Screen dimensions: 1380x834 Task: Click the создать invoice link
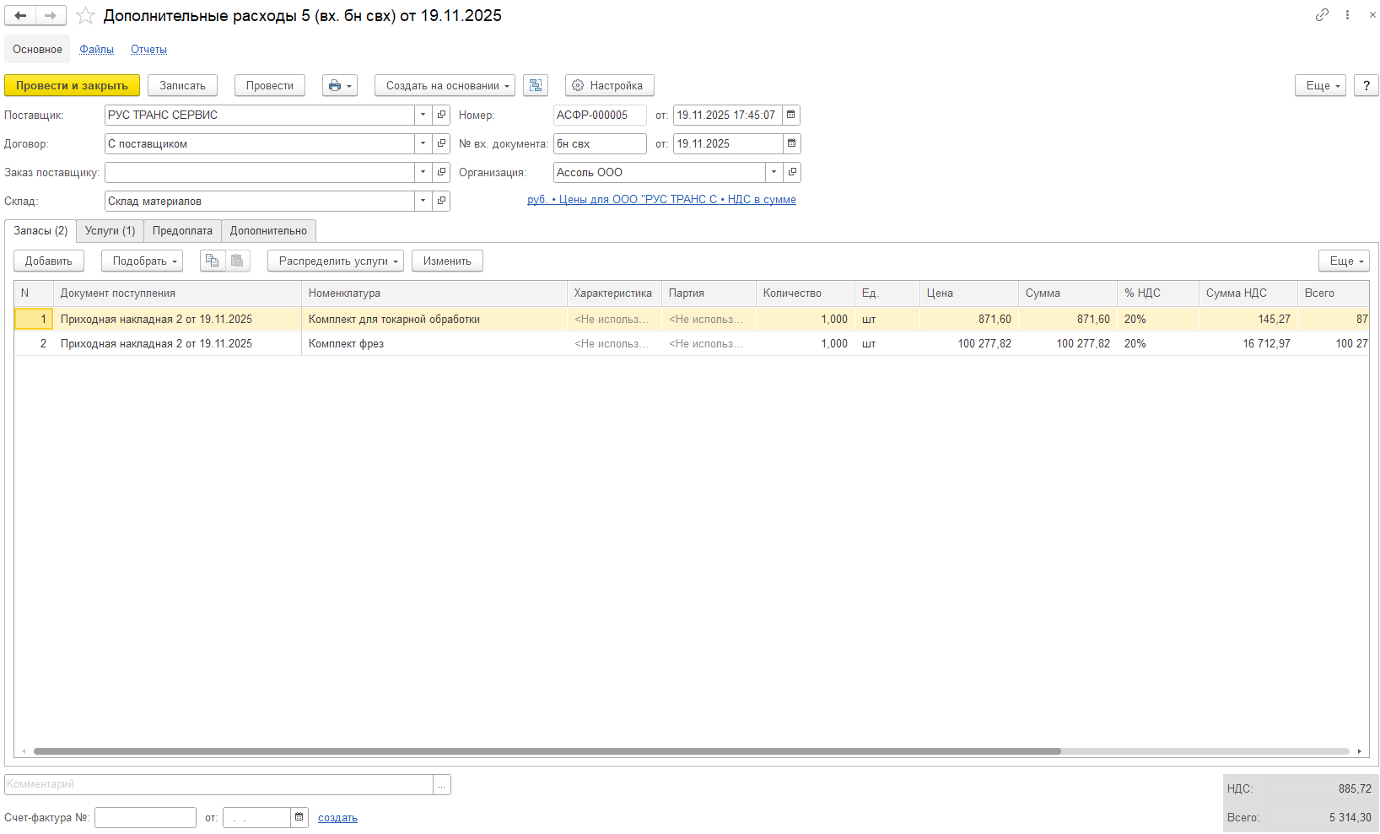(337, 818)
